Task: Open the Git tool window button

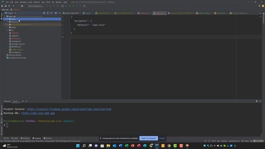Action: (7, 138)
